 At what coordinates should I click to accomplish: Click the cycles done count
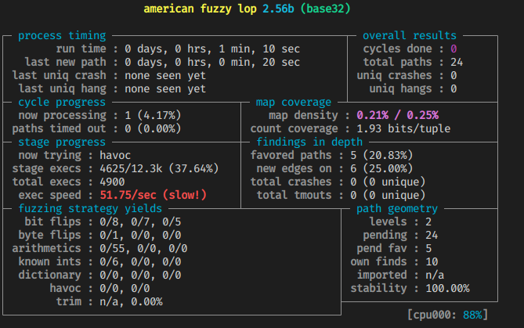[453, 49]
